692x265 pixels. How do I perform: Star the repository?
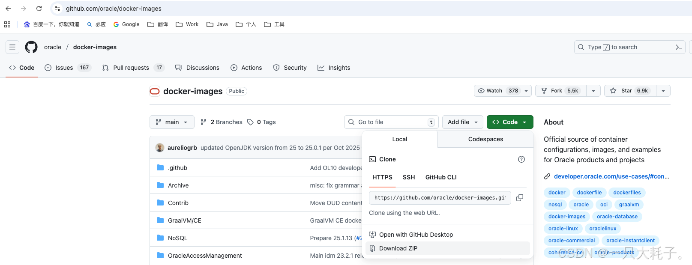[630, 91]
